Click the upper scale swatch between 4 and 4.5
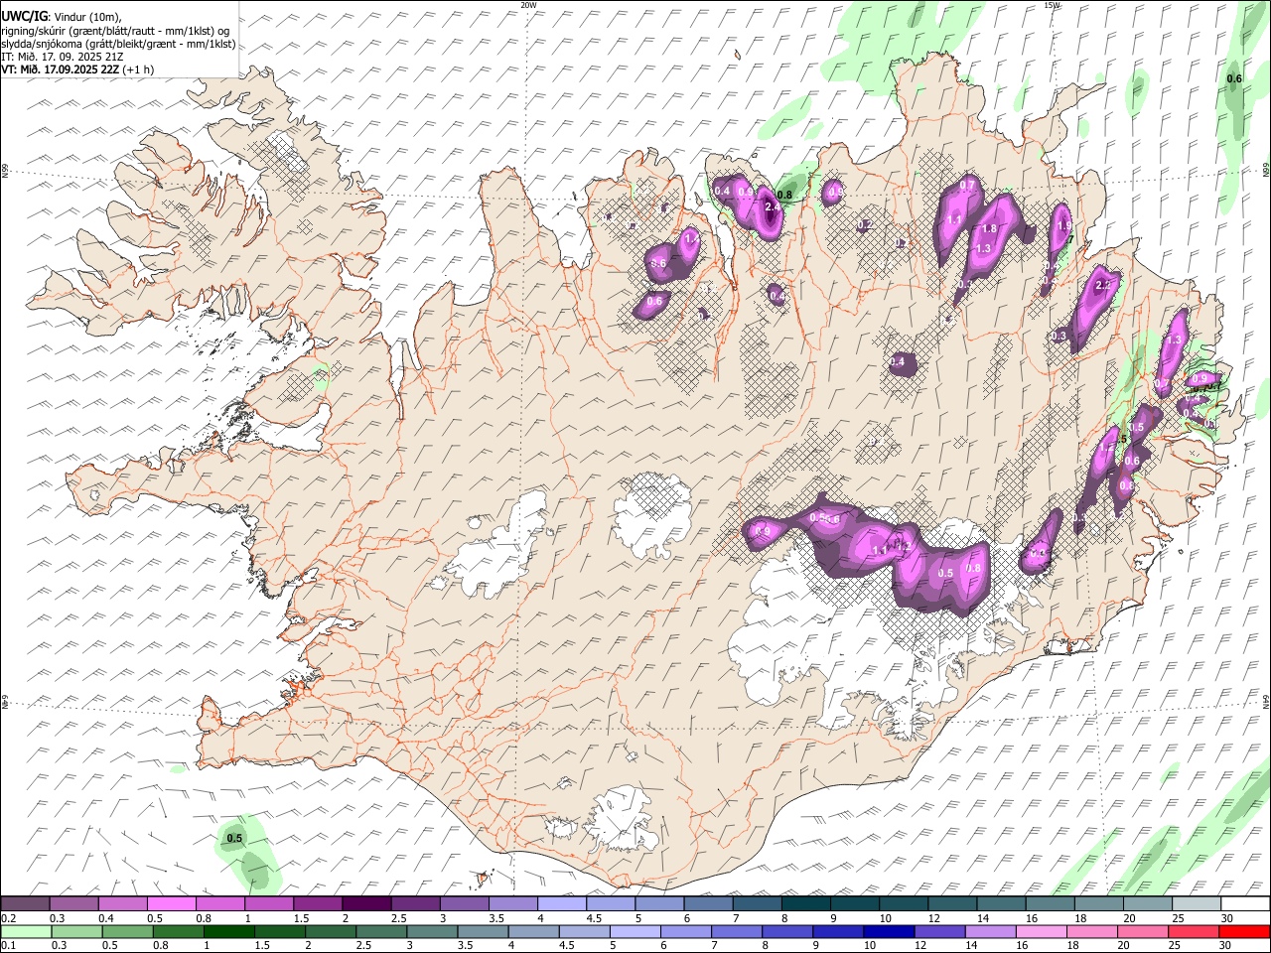This screenshot has height=953, width=1271. pos(562,904)
